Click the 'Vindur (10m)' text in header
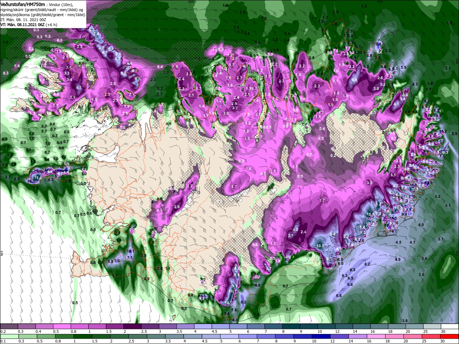 61,4
